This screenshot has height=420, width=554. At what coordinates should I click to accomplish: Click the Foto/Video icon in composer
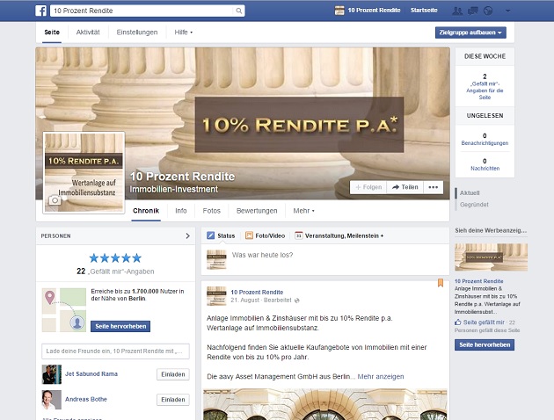tap(249, 235)
